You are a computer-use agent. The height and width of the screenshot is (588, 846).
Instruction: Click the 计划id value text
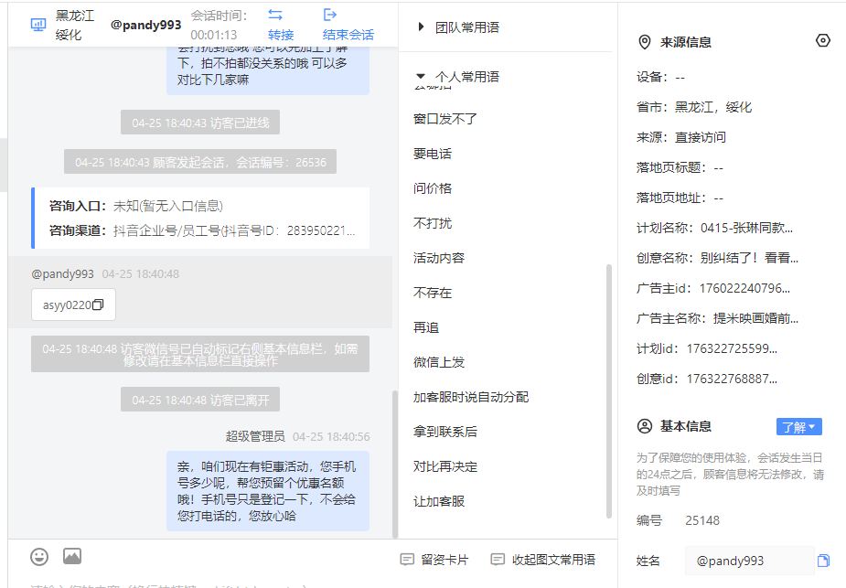[x=732, y=348]
